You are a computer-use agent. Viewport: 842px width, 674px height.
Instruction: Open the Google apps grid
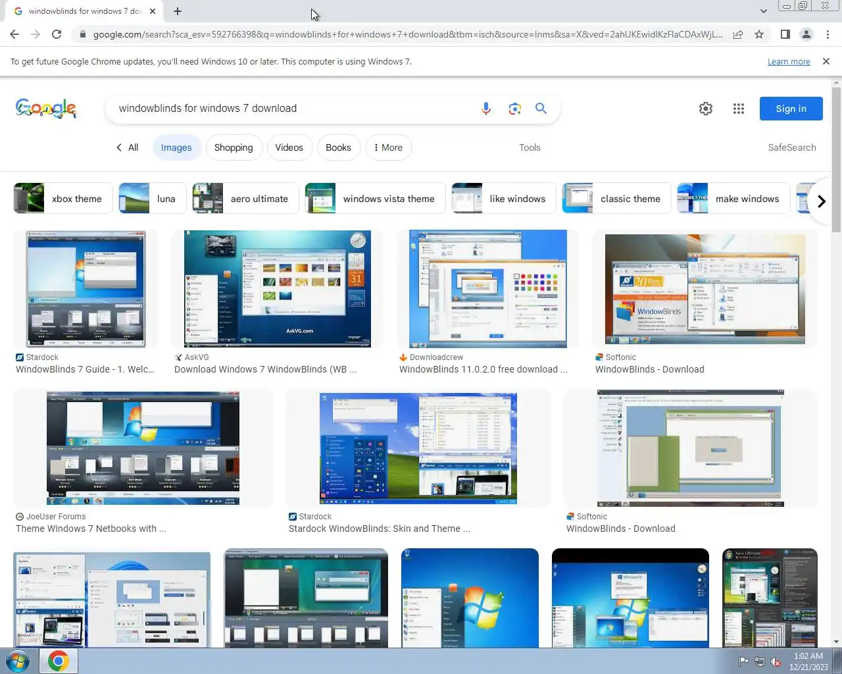[x=739, y=109]
